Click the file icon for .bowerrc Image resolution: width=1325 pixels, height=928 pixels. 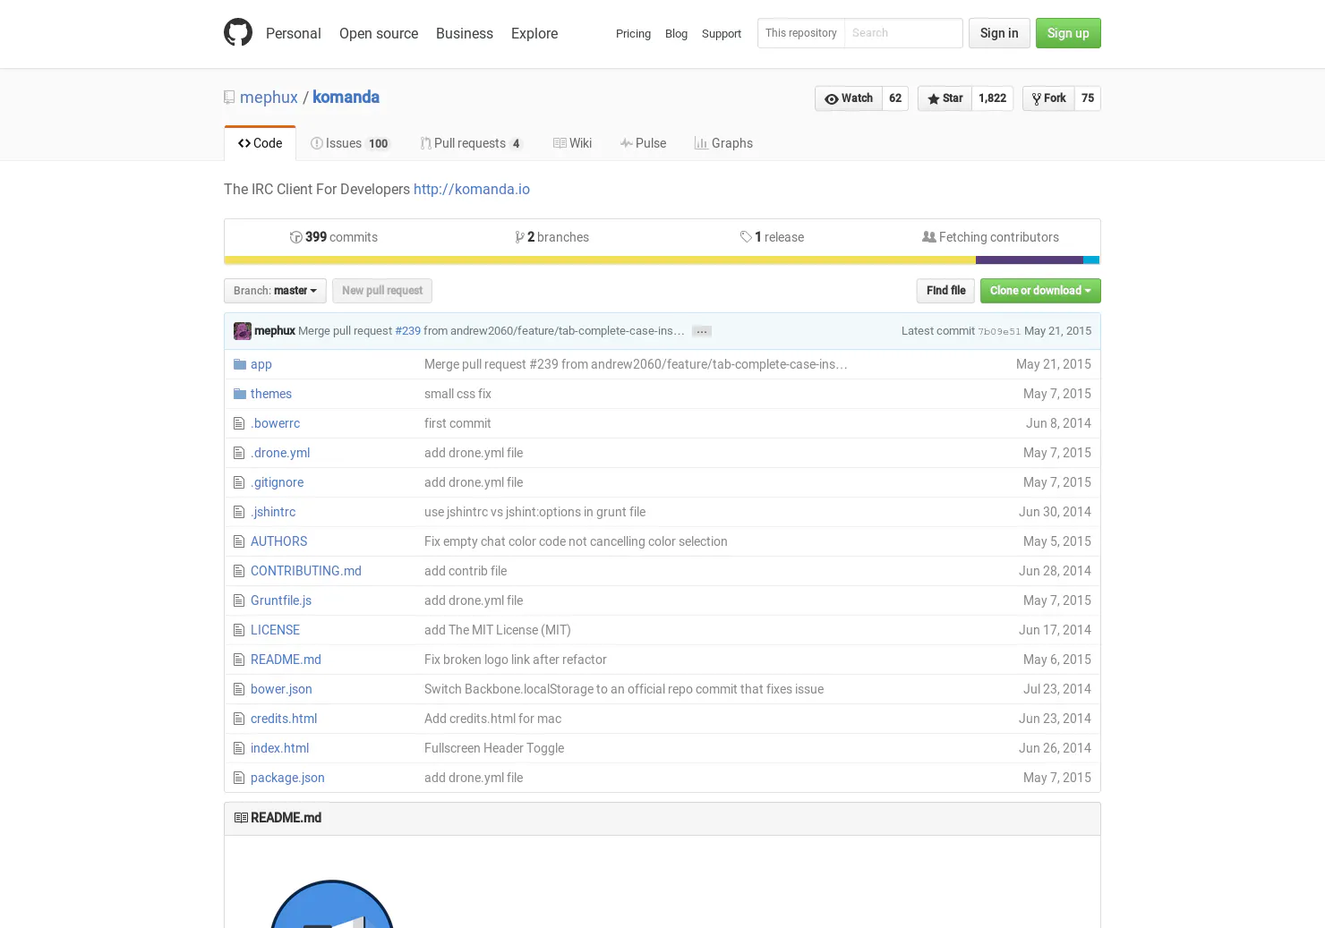tap(238, 423)
